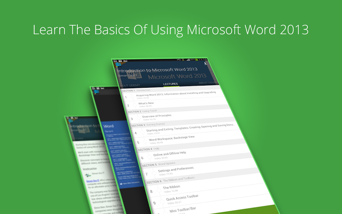Open lecture 'Starting and Exiting; Templates'
342x214 pixels.
click(x=190, y=127)
